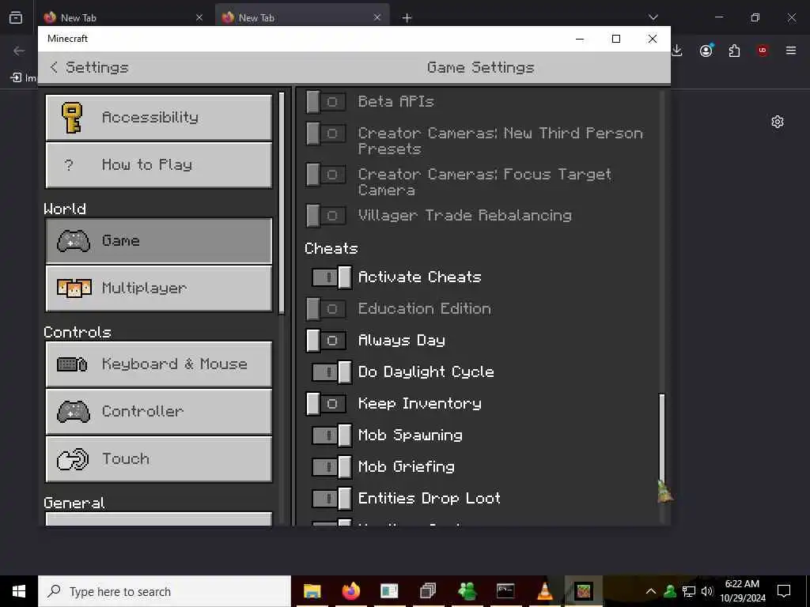Open Touch controls tab
Image resolution: width=810 pixels, height=607 pixels.
(158, 459)
